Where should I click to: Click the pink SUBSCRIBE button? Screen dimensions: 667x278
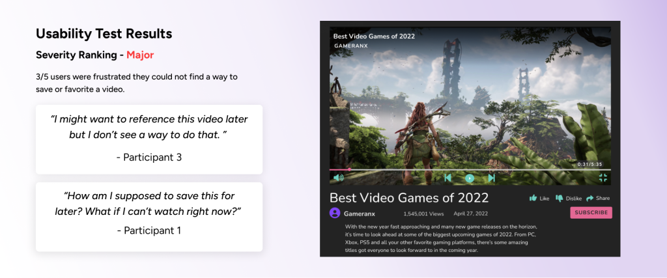coord(591,212)
